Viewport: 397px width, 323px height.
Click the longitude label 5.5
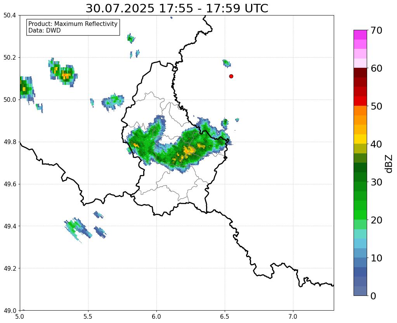pyautogui.click(x=88, y=317)
